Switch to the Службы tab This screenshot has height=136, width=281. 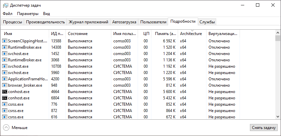coord(207,22)
